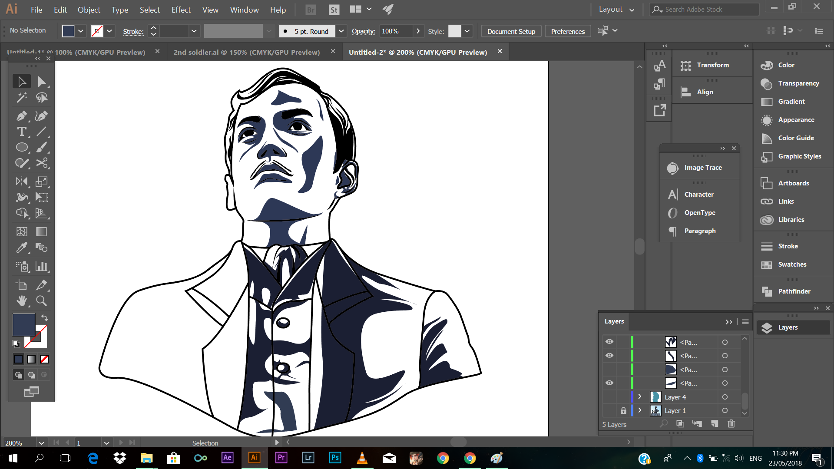This screenshot has height=469, width=834.
Task: Open the Swatches panel
Action: 792,264
